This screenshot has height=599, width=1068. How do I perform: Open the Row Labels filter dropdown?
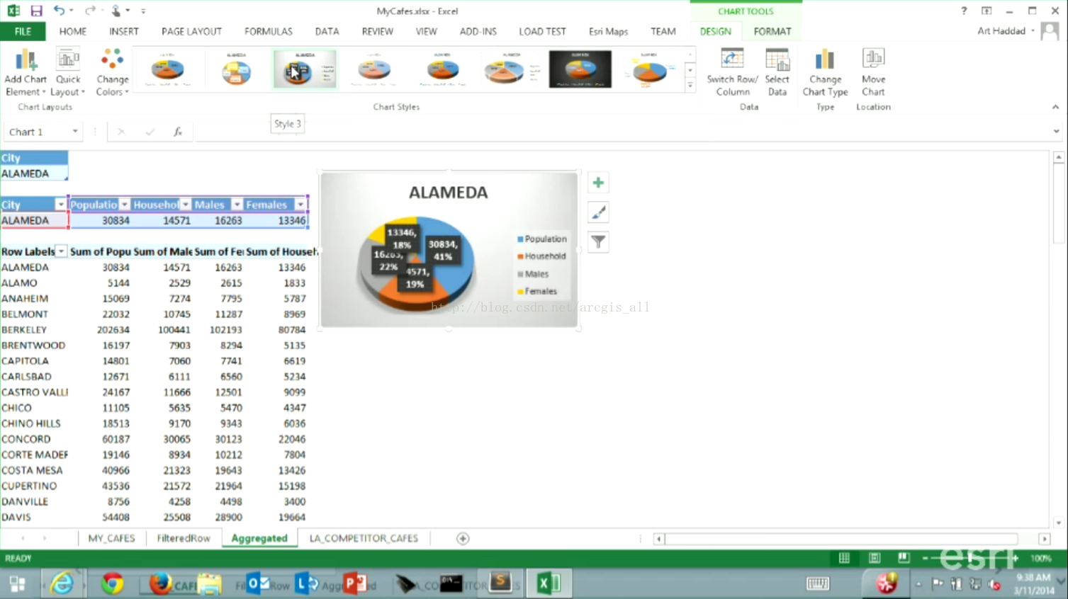point(62,252)
